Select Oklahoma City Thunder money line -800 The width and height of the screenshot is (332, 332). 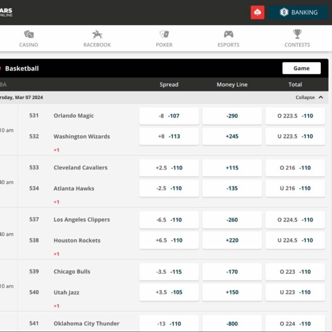[x=232, y=323]
